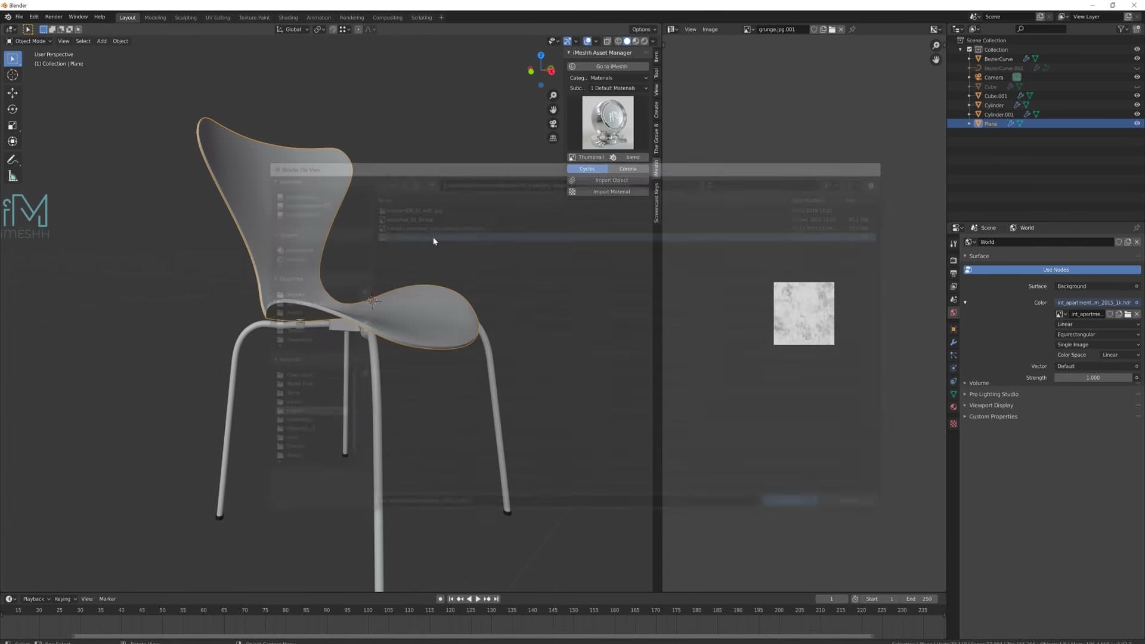Viewport: 1145px width, 644px height.
Task: Open Global transform orientation dropdown
Action: (x=292, y=29)
